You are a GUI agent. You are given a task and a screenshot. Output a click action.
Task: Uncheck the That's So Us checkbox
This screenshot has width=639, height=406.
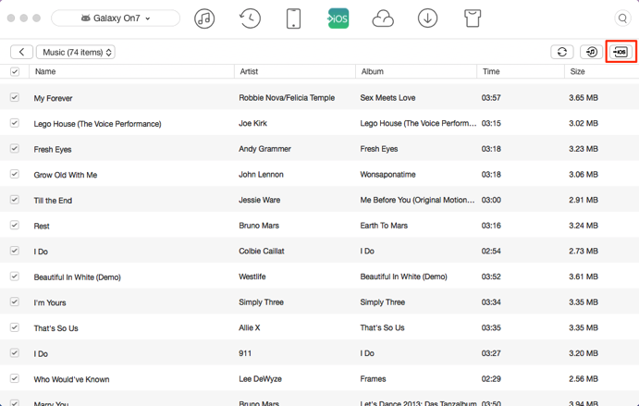click(15, 326)
